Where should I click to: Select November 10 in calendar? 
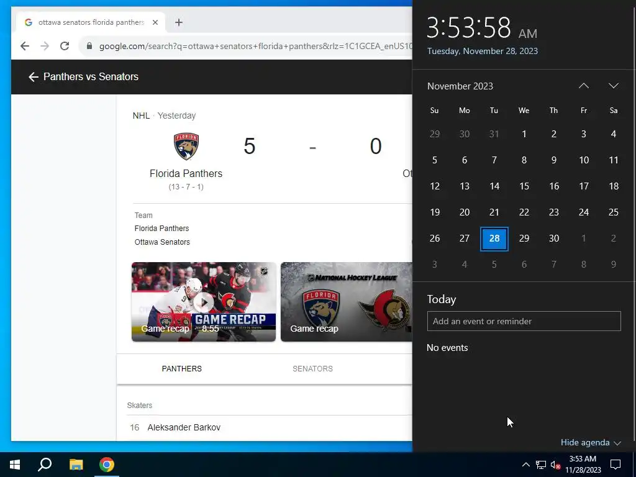point(584,160)
